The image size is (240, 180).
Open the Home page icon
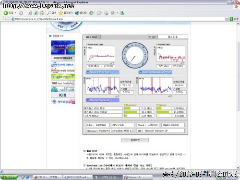point(42,13)
